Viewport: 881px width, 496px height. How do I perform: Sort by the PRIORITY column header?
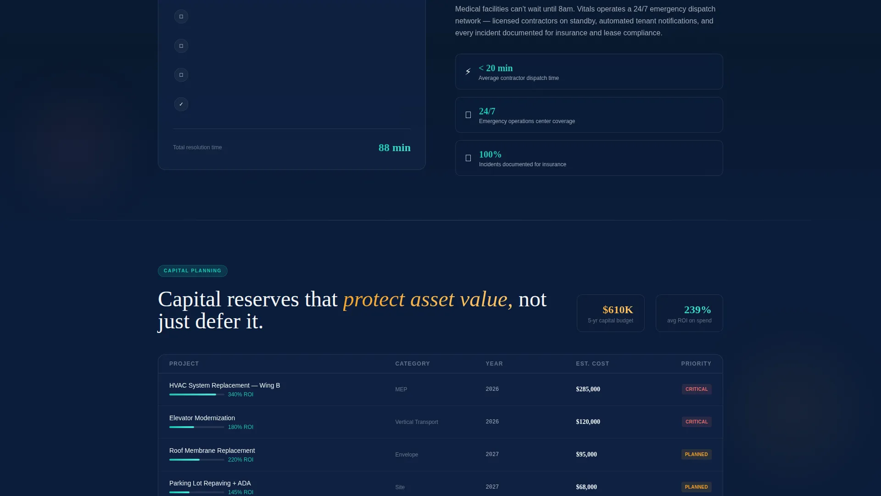(696, 364)
